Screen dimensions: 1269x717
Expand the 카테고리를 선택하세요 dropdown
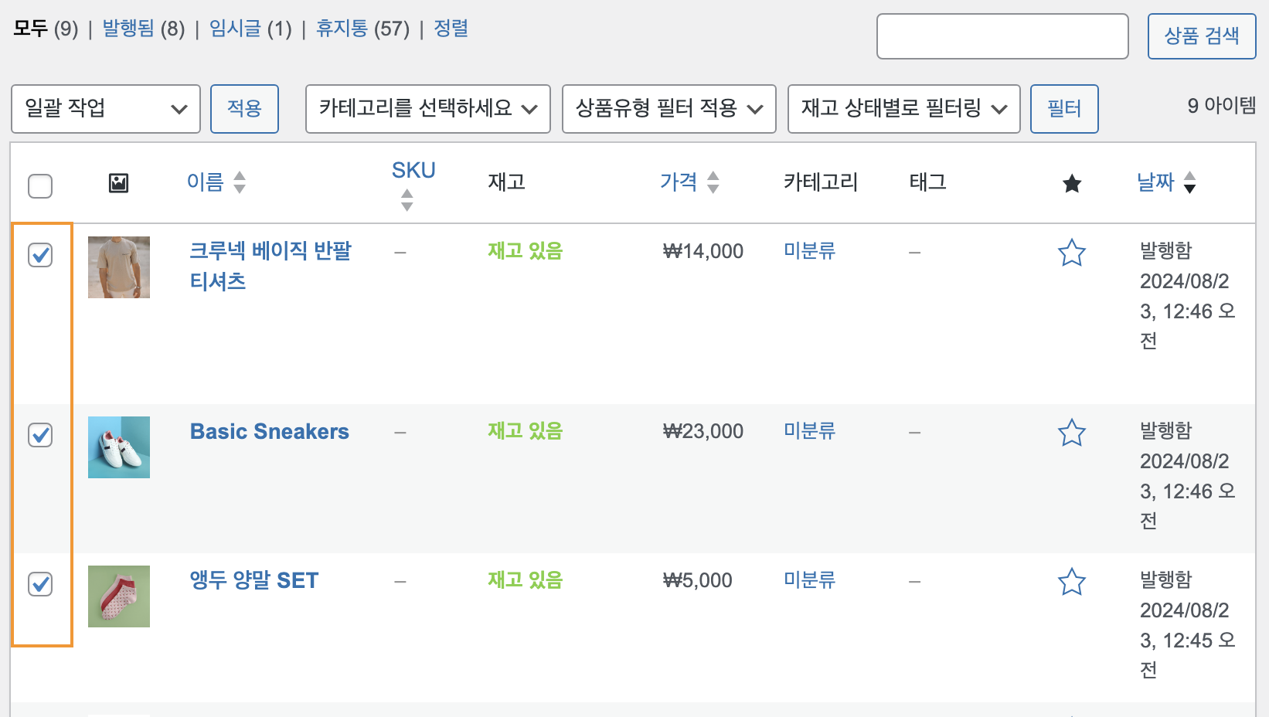(428, 109)
